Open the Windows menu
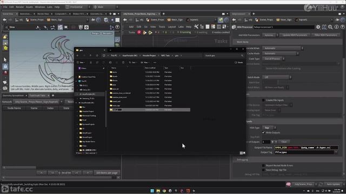The width and height of the screenshot is (346, 194). (x=40, y=7)
